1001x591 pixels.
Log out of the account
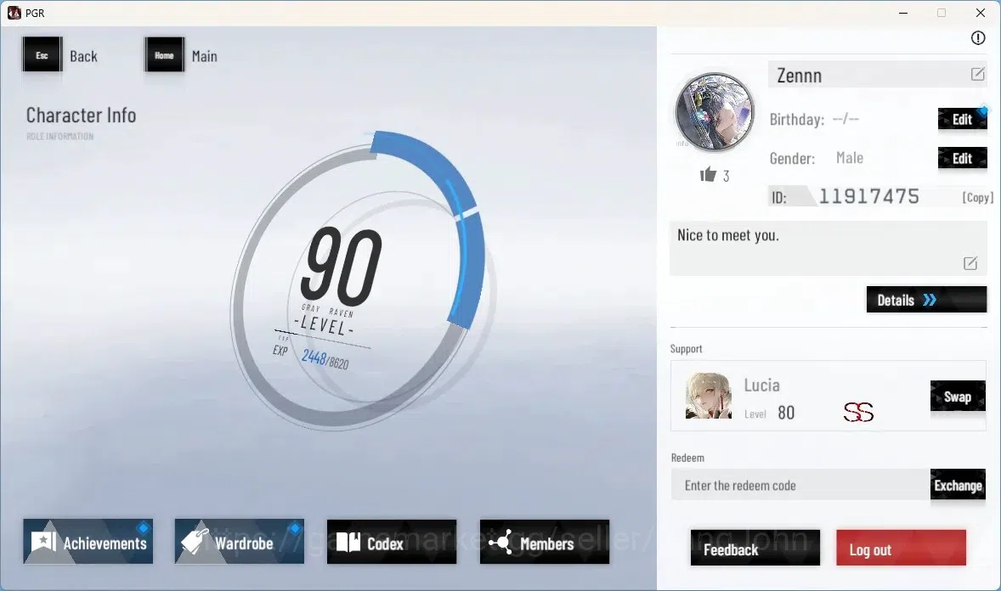coord(901,549)
